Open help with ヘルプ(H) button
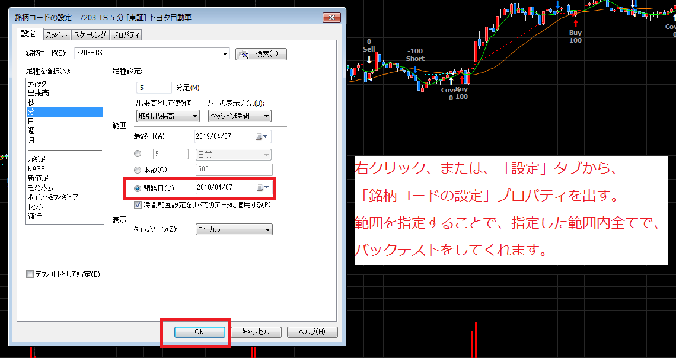 tap(313, 332)
